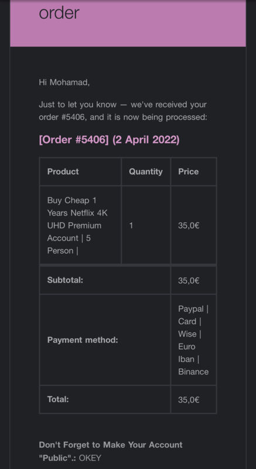Select the Quantity column header

(146, 172)
